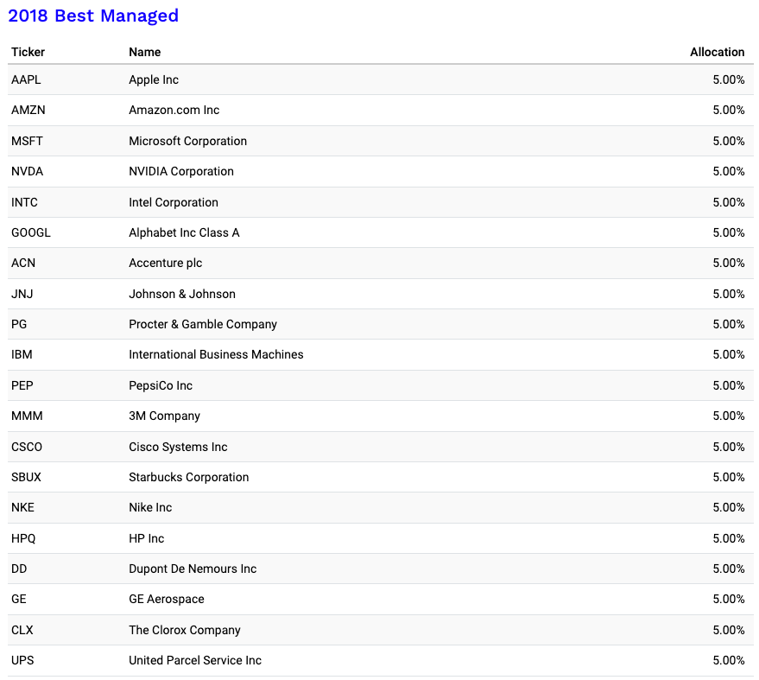This screenshot has height=680, width=759.
Task: Select the UPS ticker cell
Action: 22,660
